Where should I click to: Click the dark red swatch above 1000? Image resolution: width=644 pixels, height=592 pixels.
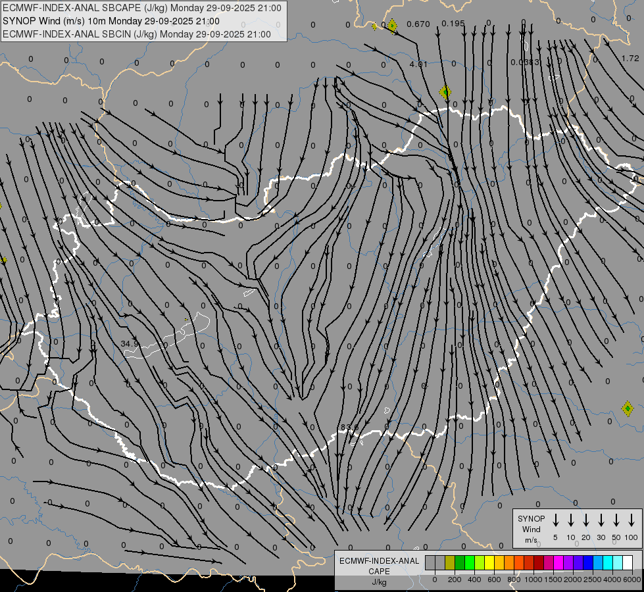click(x=539, y=563)
